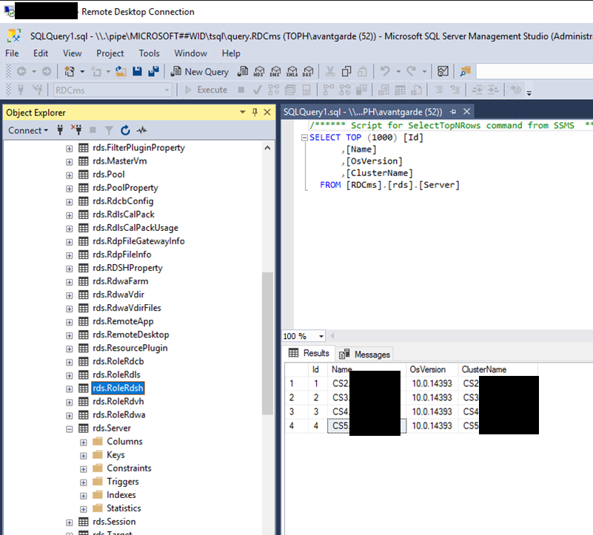
Task: Switch to the Messages tab
Action: (364, 354)
